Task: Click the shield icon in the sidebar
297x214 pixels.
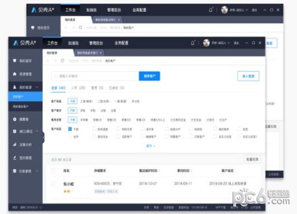Action: (x=14, y=61)
